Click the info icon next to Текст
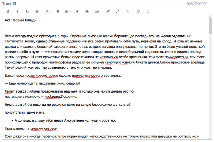This screenshot has width=214, height=142. tap(15, 4)
